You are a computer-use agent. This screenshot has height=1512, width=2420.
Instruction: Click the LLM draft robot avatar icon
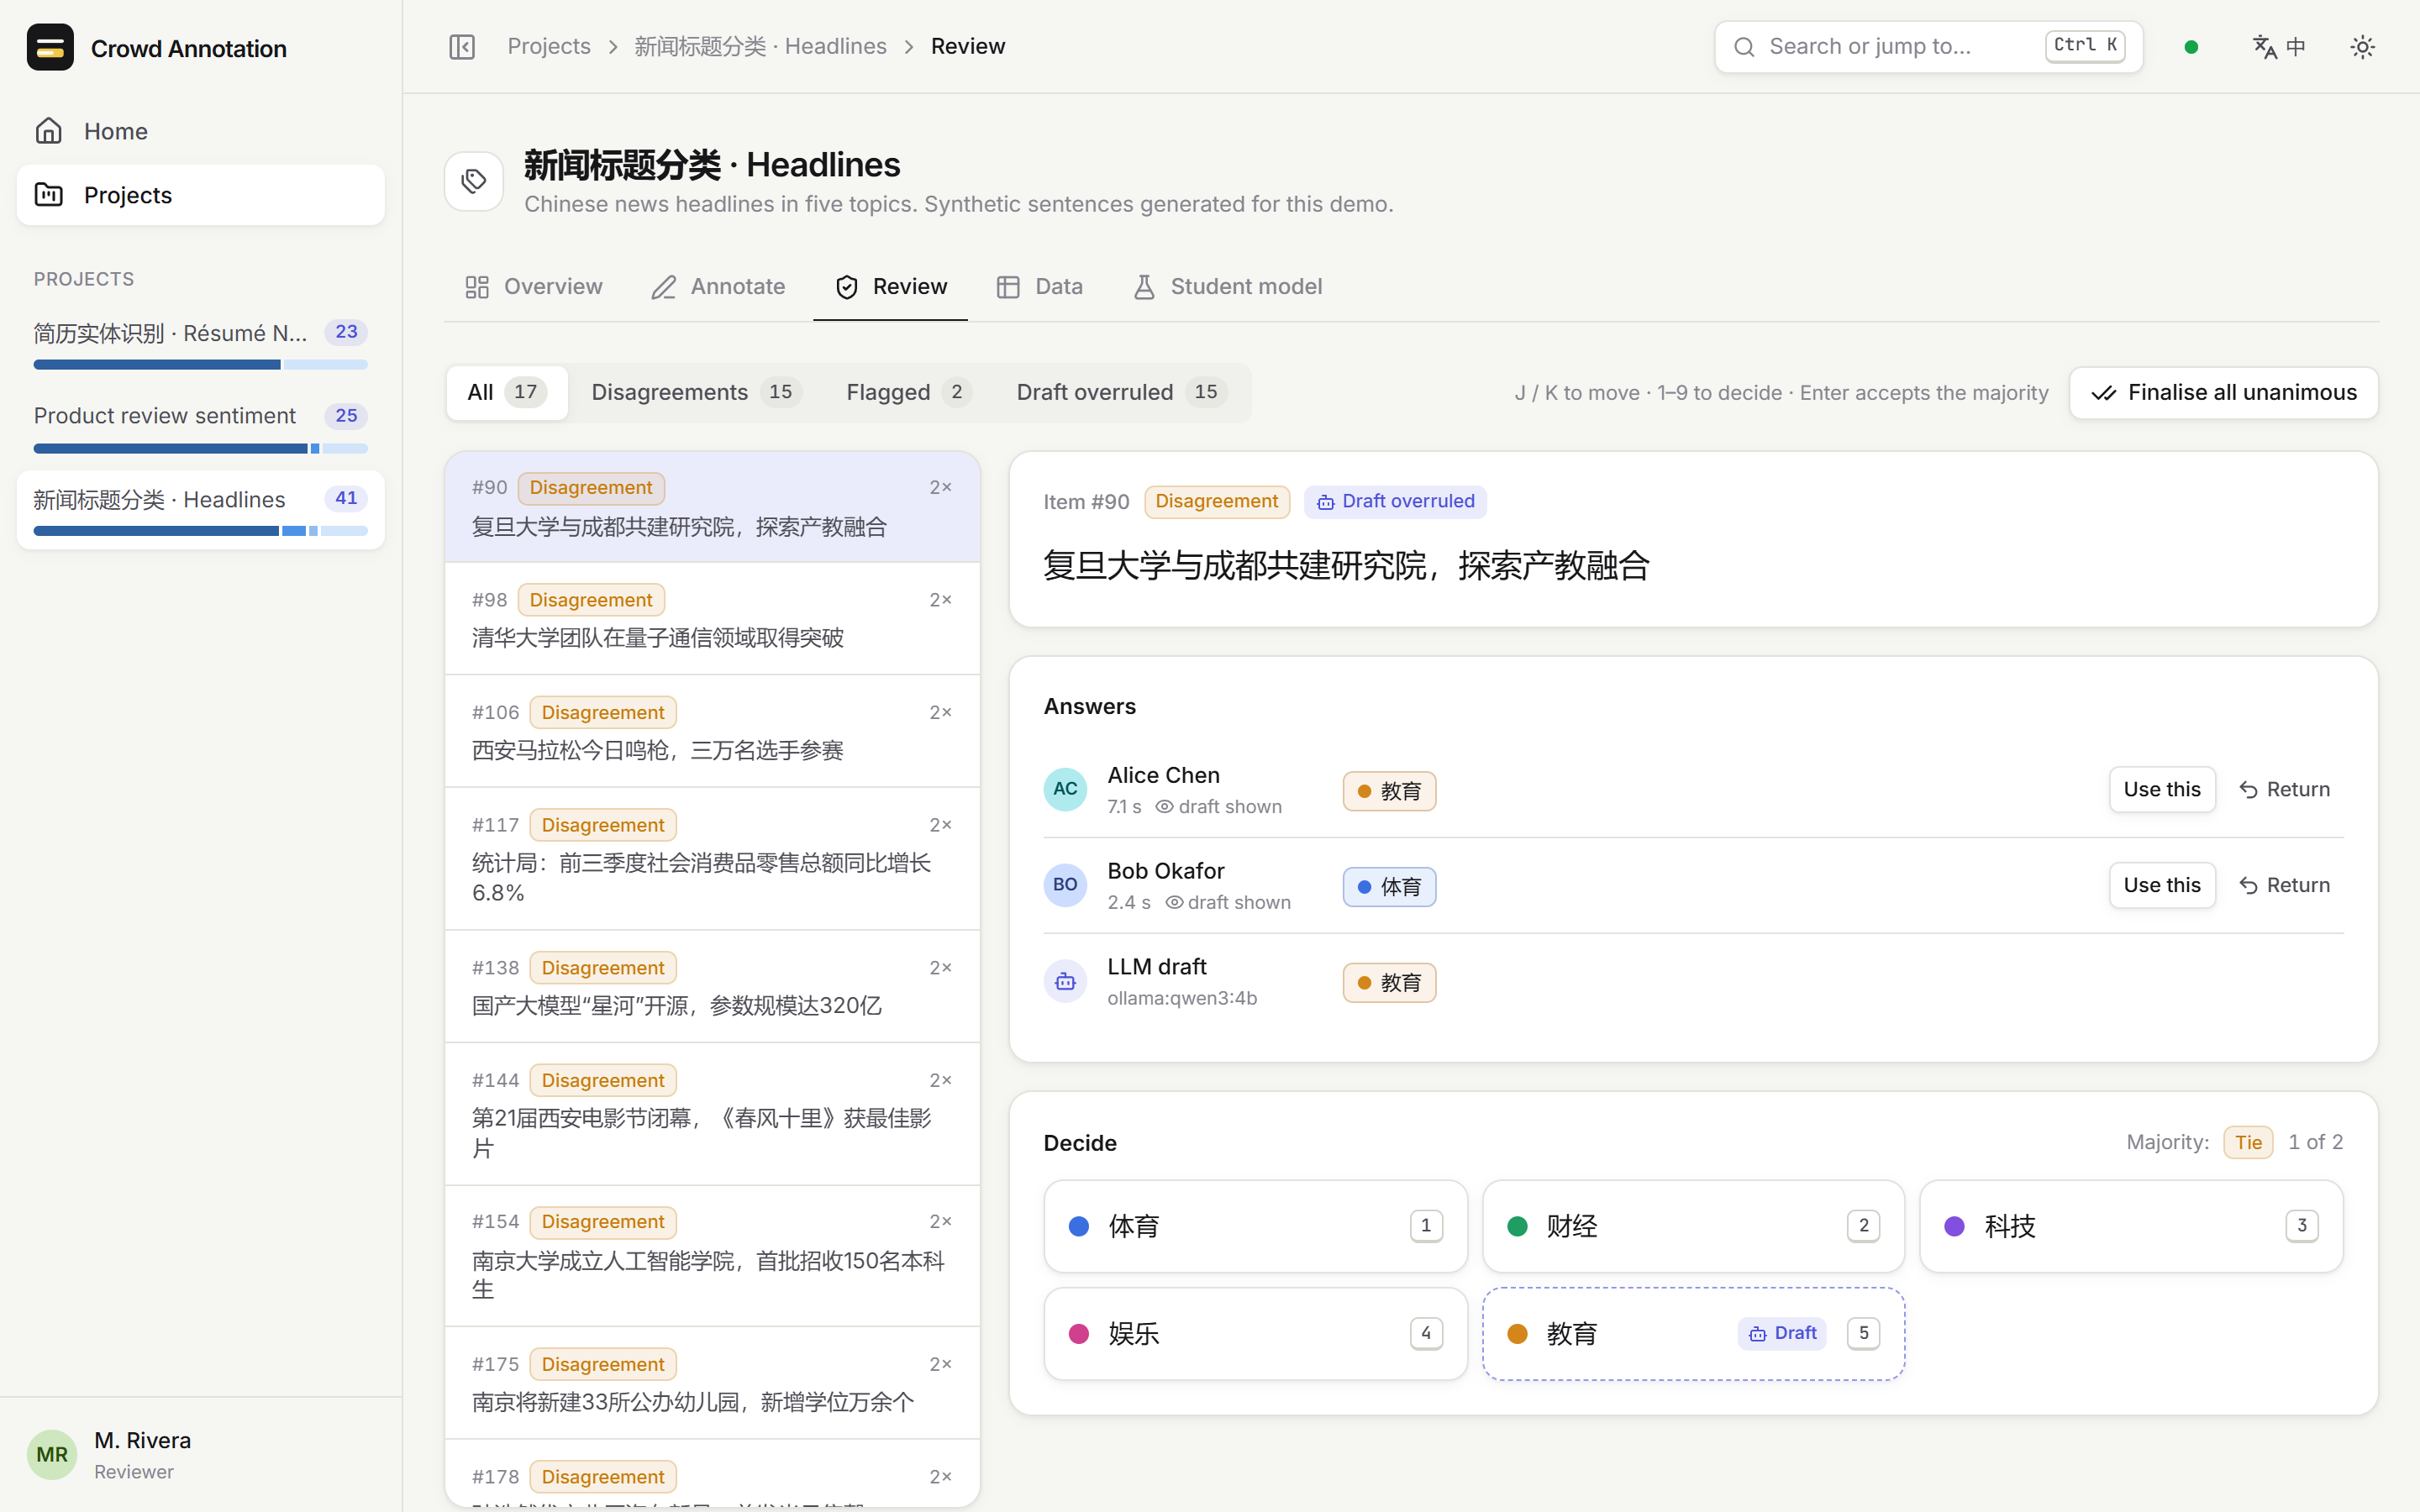[x=1065, y=982]
